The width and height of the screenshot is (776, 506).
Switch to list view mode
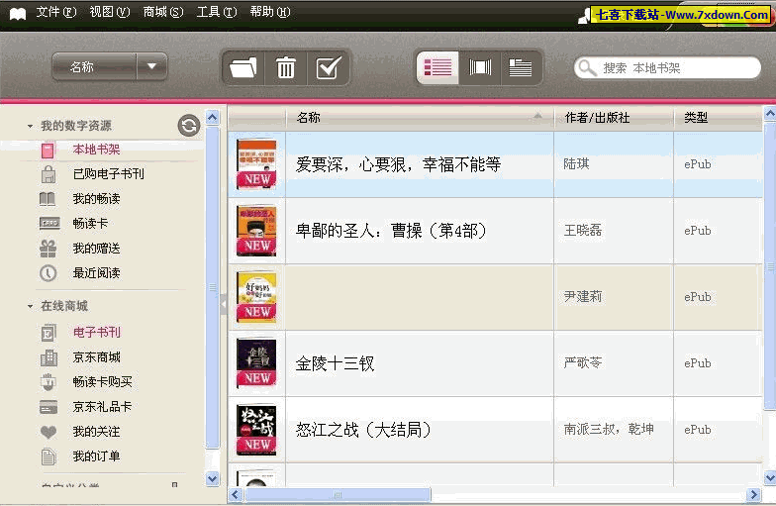pyautogui.click(x=437, y=67)
